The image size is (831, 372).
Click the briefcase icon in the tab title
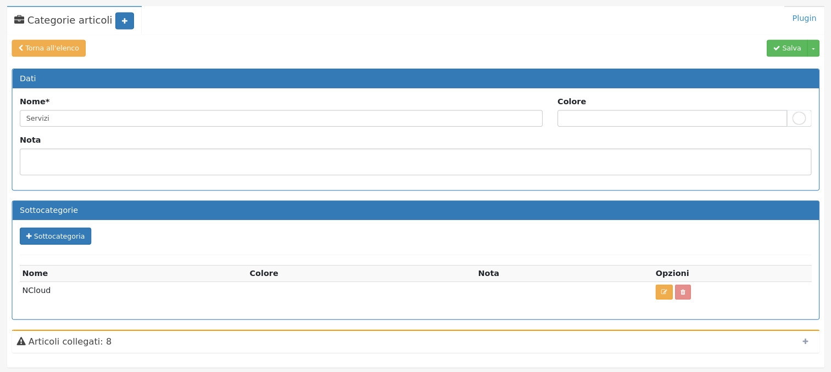(19, 20)
